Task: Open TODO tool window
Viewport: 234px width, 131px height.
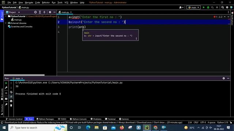Action: tap(62, 119)
